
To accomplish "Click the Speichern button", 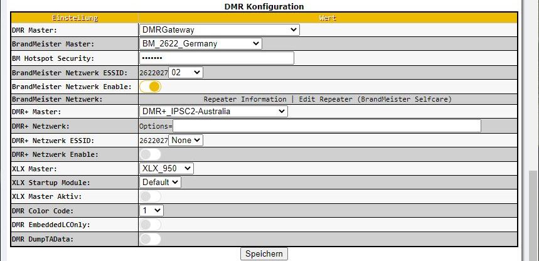I will [x=264, y=254].
